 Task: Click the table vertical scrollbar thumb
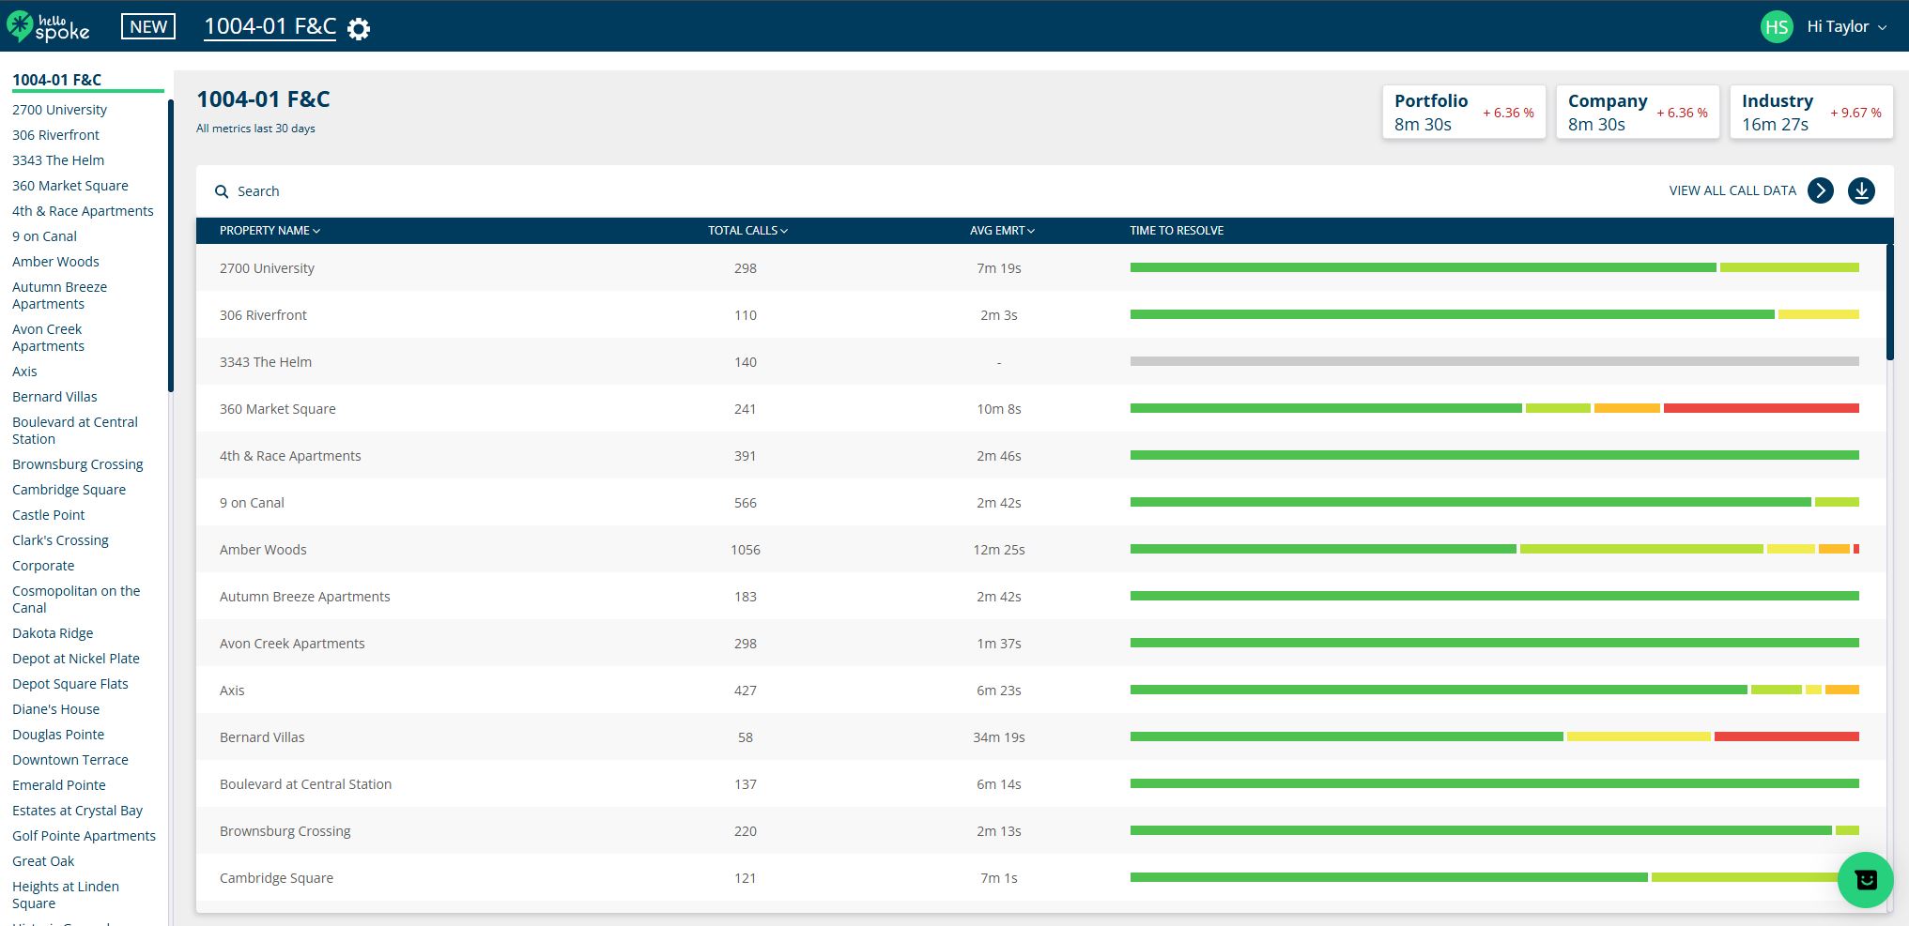(1889, 302)
